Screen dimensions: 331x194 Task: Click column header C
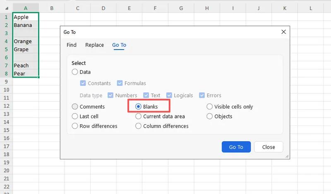click(x=78, y=8)
